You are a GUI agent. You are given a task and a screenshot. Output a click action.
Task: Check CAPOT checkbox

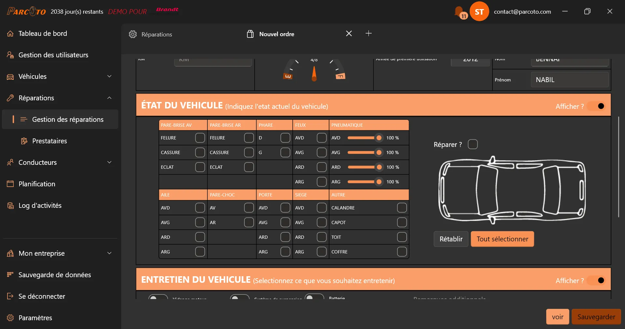tap(402, 222)
